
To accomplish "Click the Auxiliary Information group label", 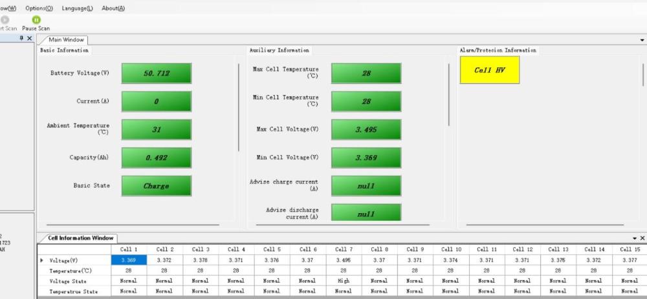I will [x=279, y=50].
